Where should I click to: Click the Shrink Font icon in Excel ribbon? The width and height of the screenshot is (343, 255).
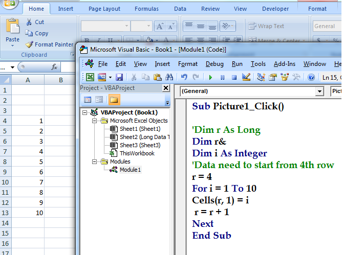pos(171,26)
